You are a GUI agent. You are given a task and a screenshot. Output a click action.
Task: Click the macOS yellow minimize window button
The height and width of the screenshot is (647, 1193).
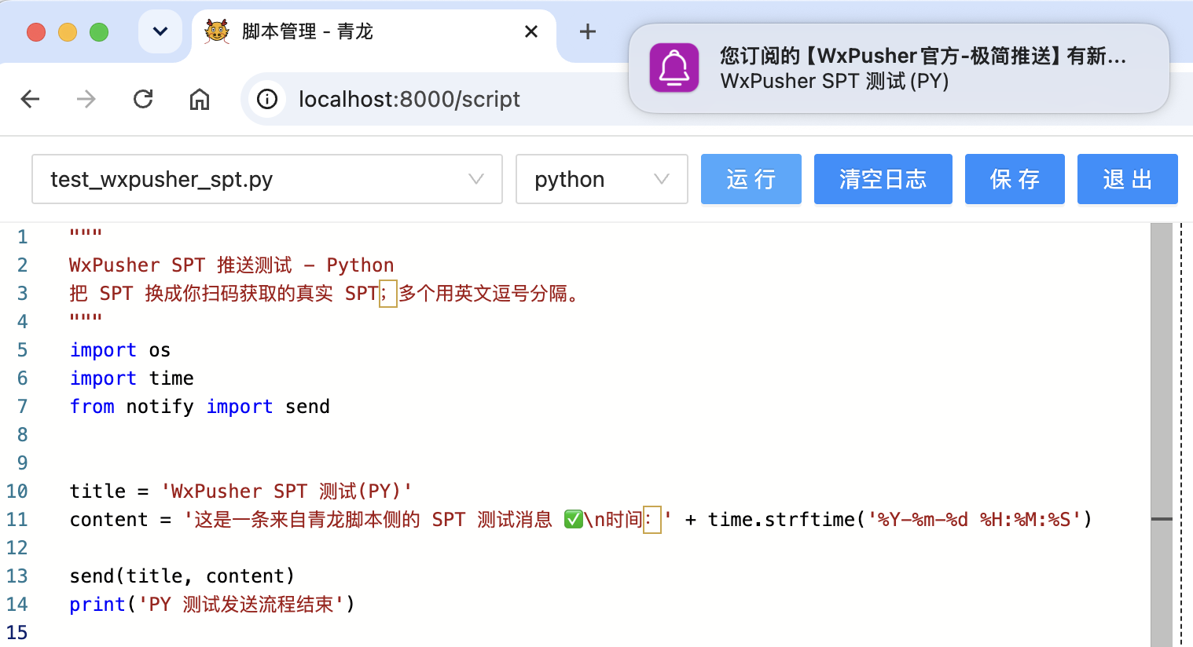(68, 32)
